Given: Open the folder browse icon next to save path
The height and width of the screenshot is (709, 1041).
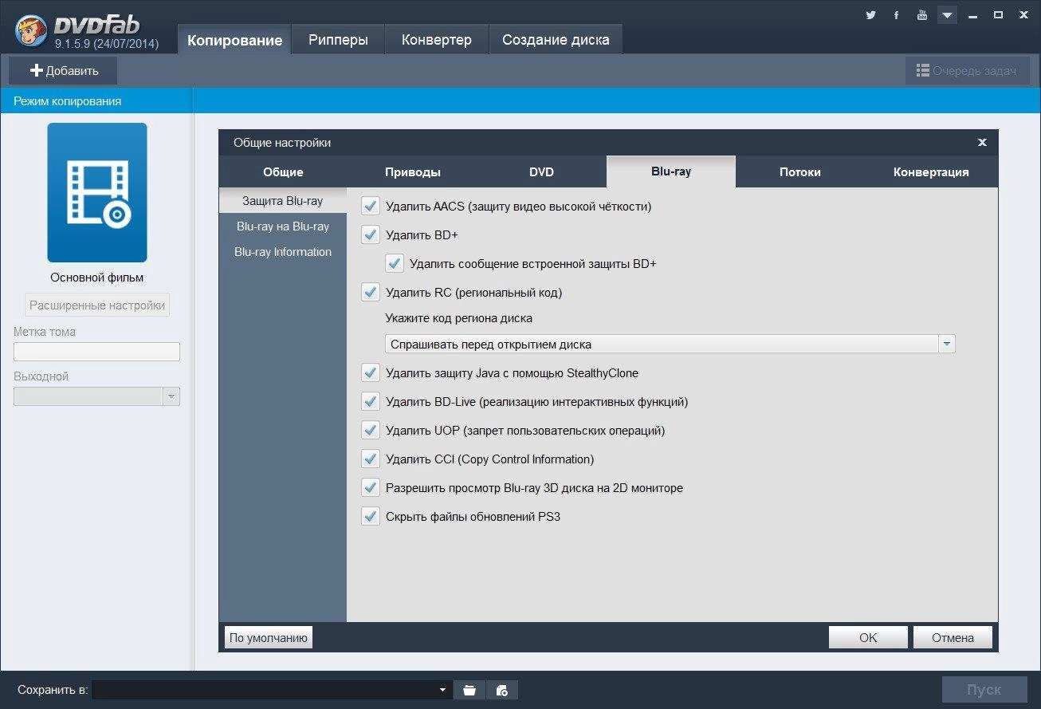Looking at the screenshot, I should click(x=469, y=690).
